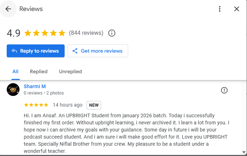The image size is (247, 156).
Task: Click the 4.9 overall rating number
Action: click(13, 33)
